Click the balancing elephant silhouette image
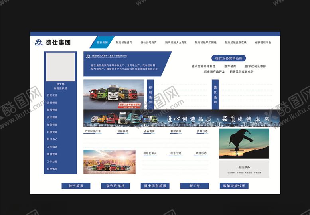The image size is (310, 215). tap(244, 144)
